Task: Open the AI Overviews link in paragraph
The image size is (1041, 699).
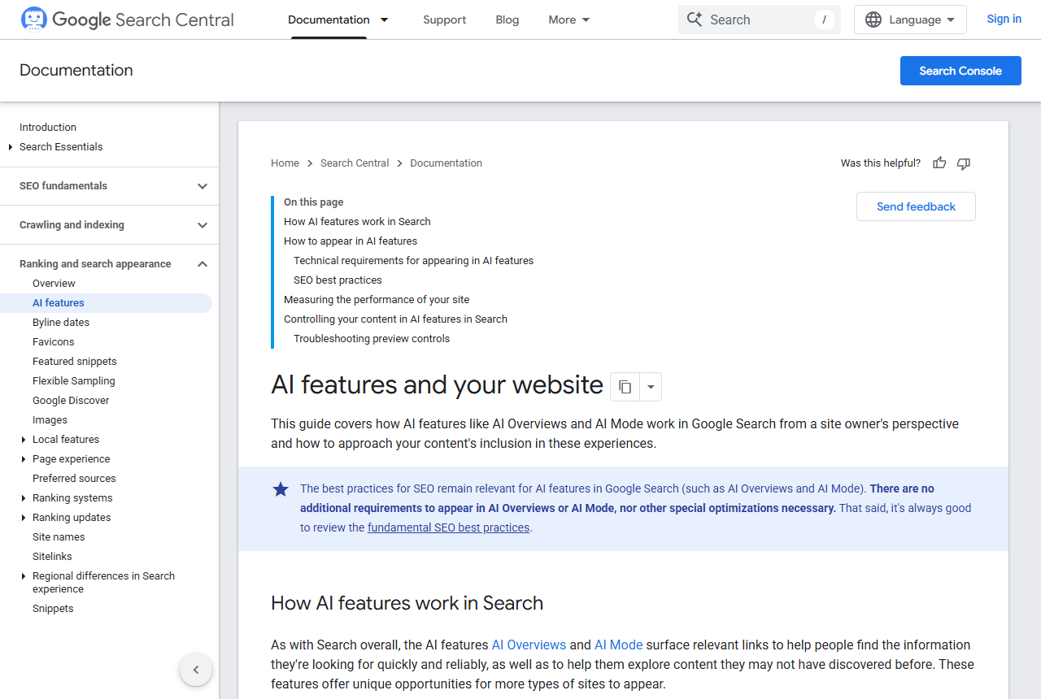Action: point(529,645)
